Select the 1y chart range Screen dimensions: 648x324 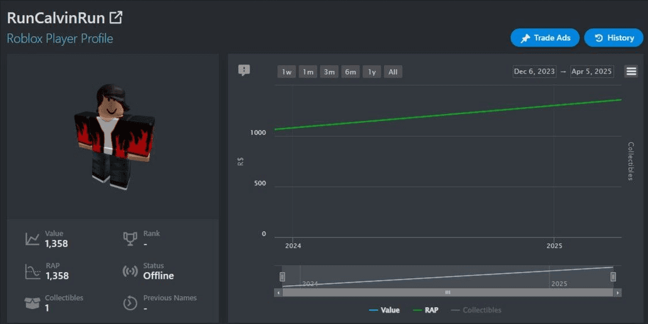coord(372,72)
